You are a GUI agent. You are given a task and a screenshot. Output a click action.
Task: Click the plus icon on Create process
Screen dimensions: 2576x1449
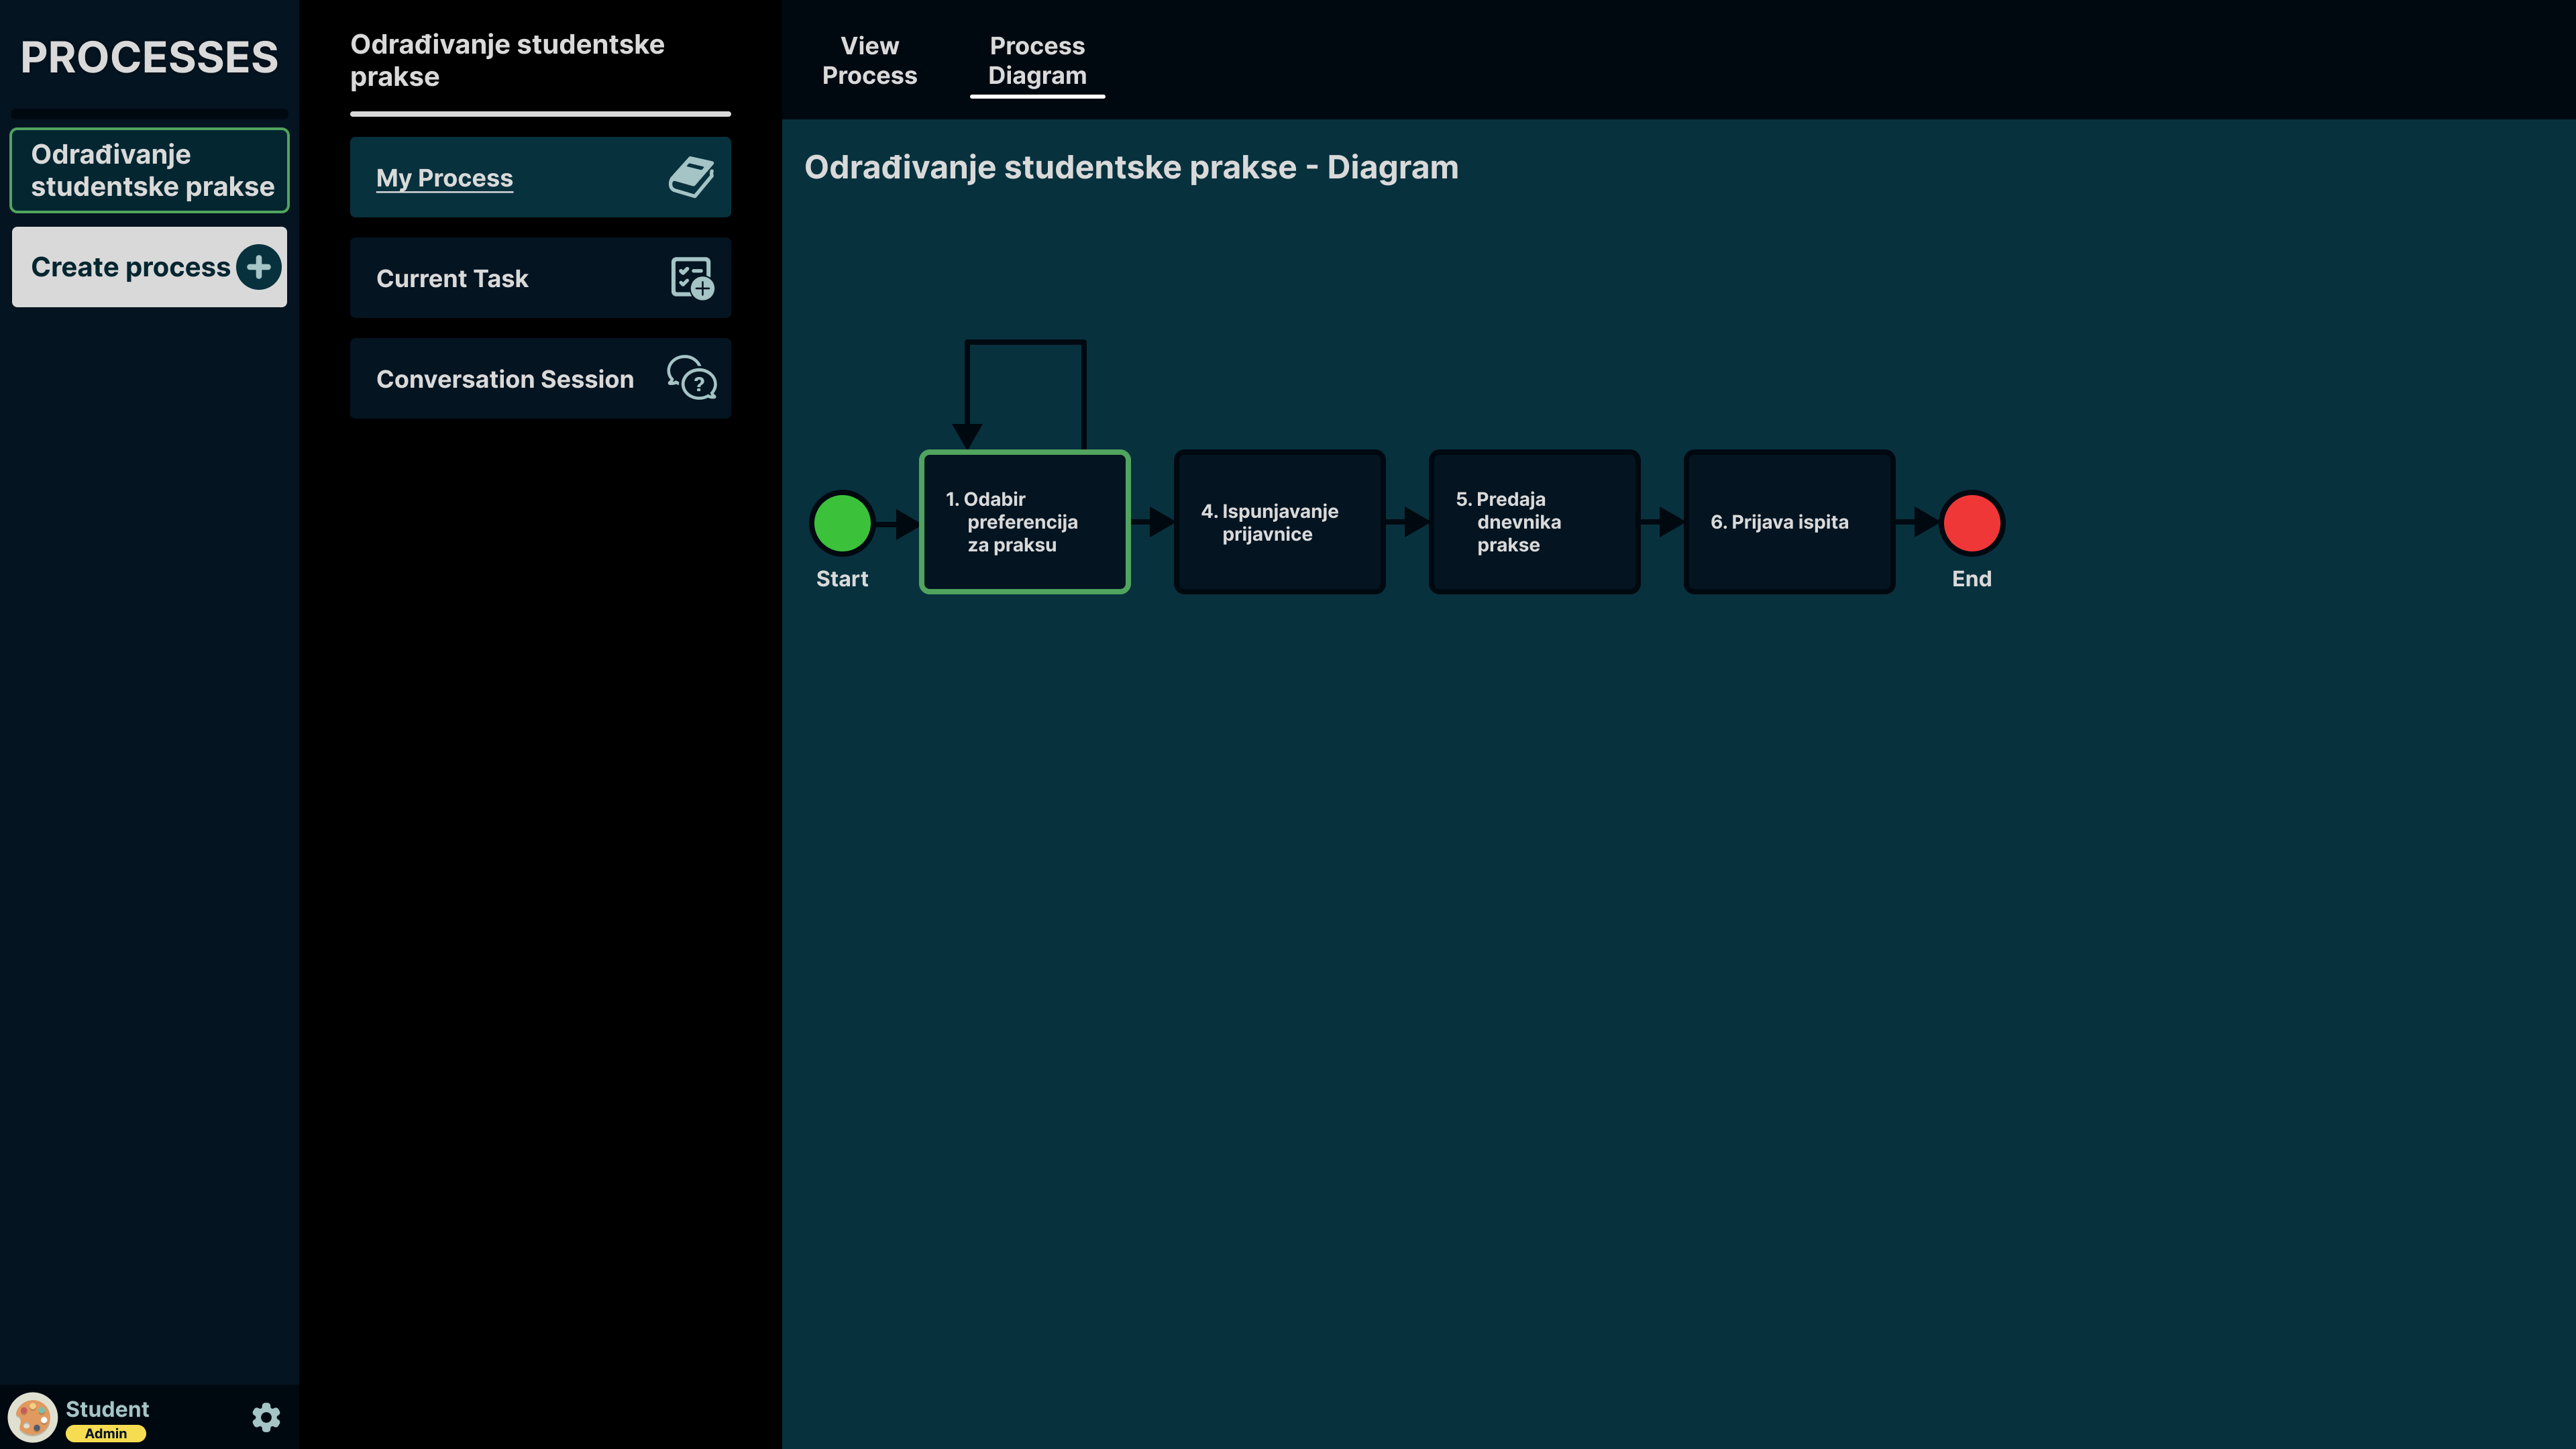coord(259,267)
